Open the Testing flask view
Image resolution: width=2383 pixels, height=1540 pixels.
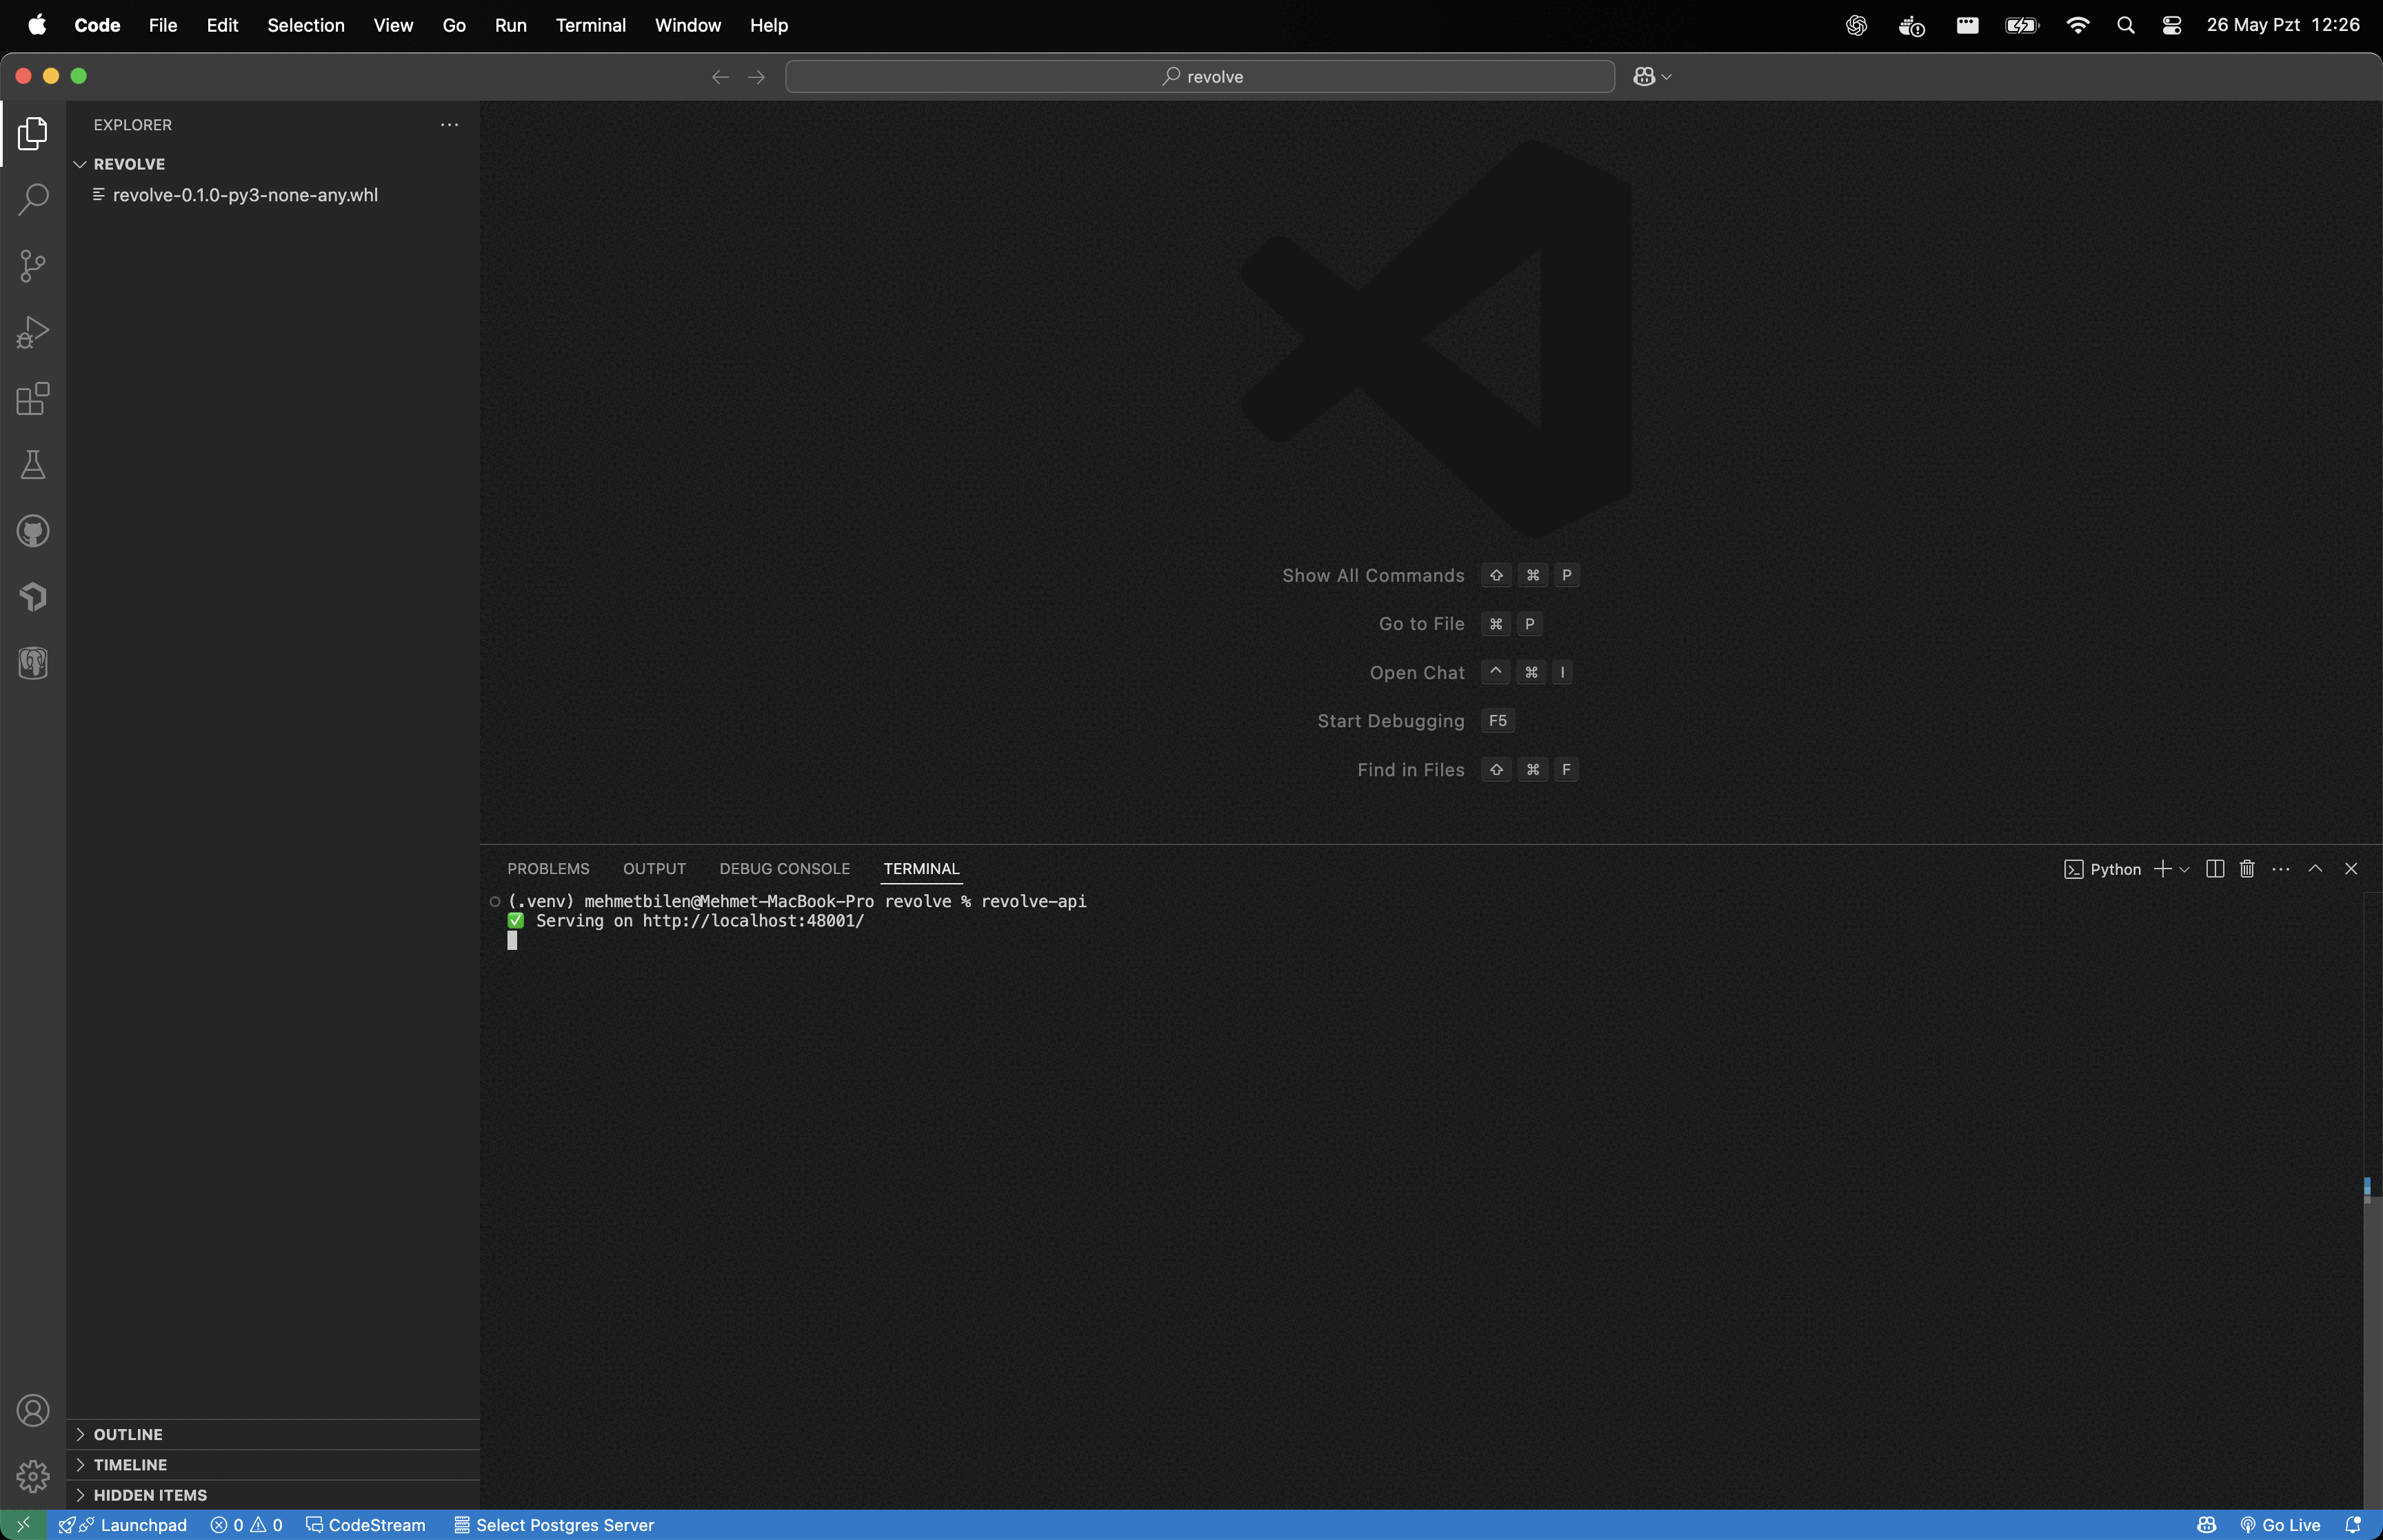[x=33, y=465]
